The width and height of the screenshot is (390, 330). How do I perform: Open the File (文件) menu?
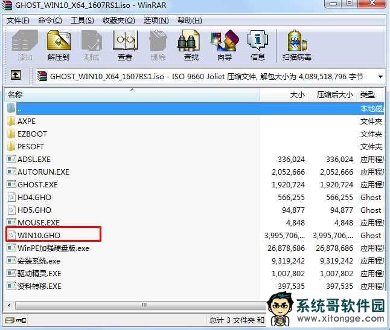18,20
